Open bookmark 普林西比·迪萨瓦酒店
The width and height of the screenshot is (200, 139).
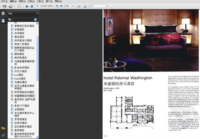coord(25,101)
